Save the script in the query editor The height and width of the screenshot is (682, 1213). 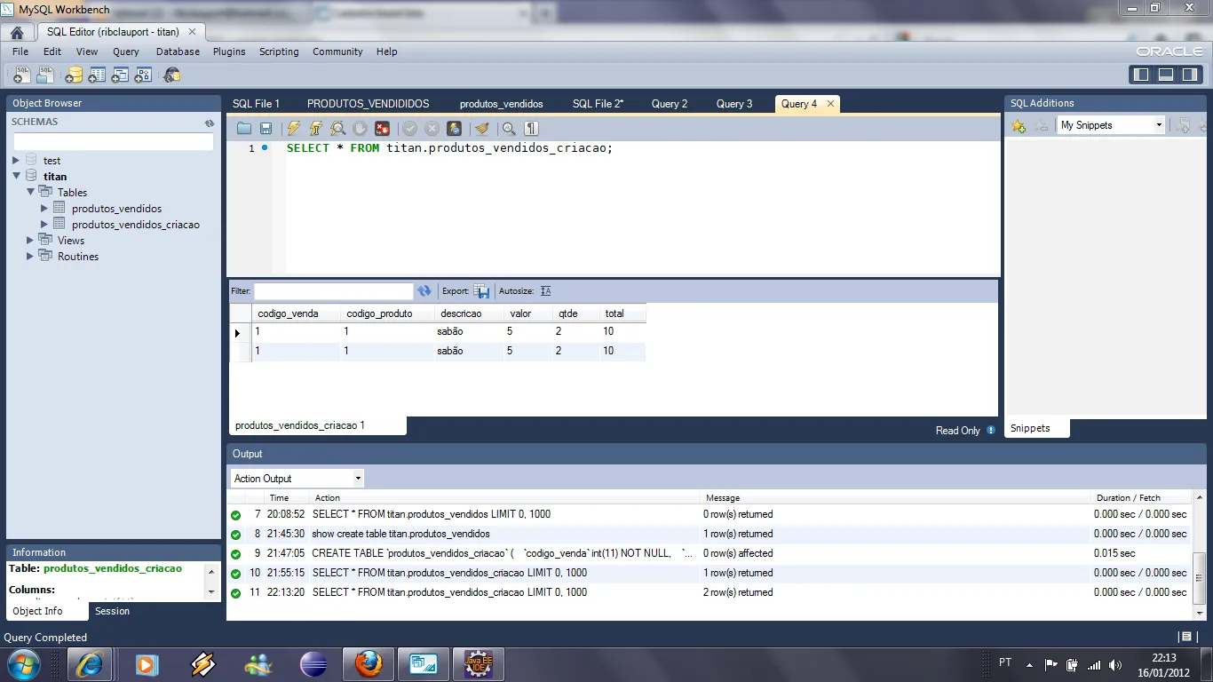266,129
